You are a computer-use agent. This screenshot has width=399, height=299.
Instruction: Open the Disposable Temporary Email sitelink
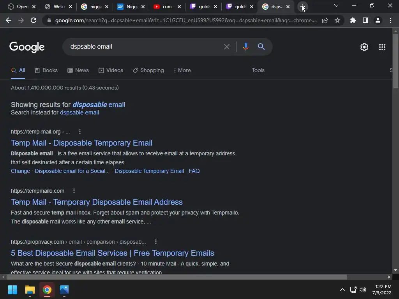point(149,171)
